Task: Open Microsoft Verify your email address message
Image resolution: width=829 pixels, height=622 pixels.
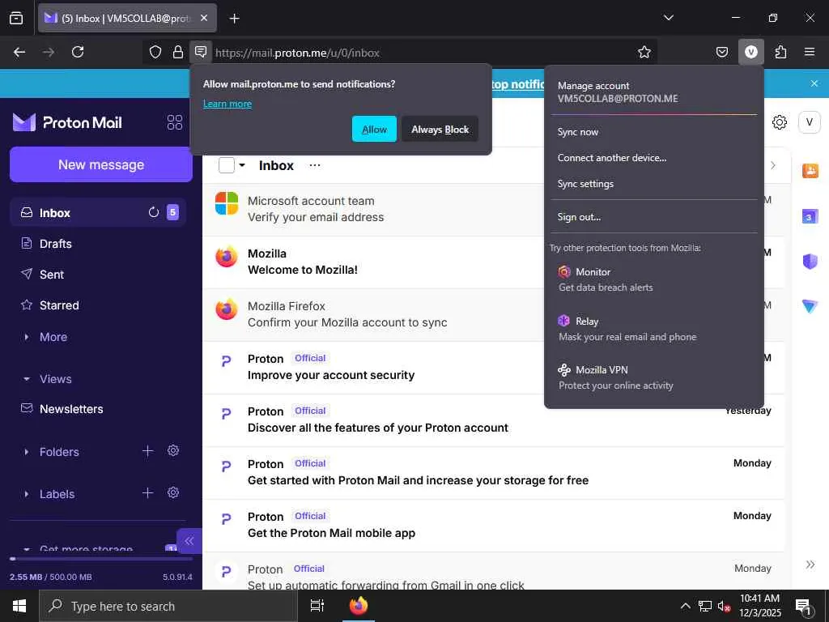Action: coord(372,210)
